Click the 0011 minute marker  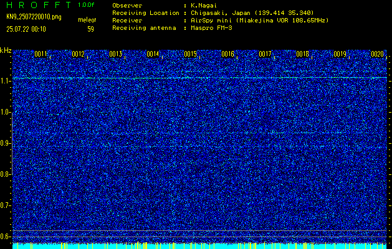[x=41, y=54]
